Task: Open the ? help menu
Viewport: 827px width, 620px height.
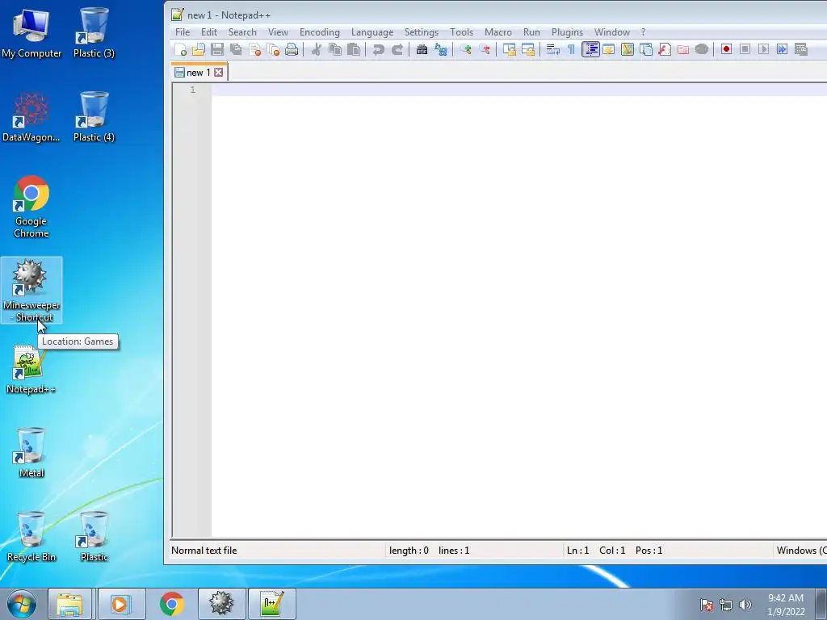Action: (643, 32)
